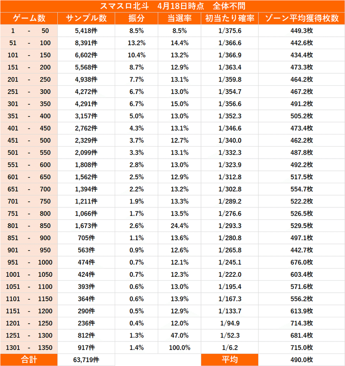Click the 24.4% win rate cell
The height and width of the screenshot is (366, 345).
[x=179, y=226]
